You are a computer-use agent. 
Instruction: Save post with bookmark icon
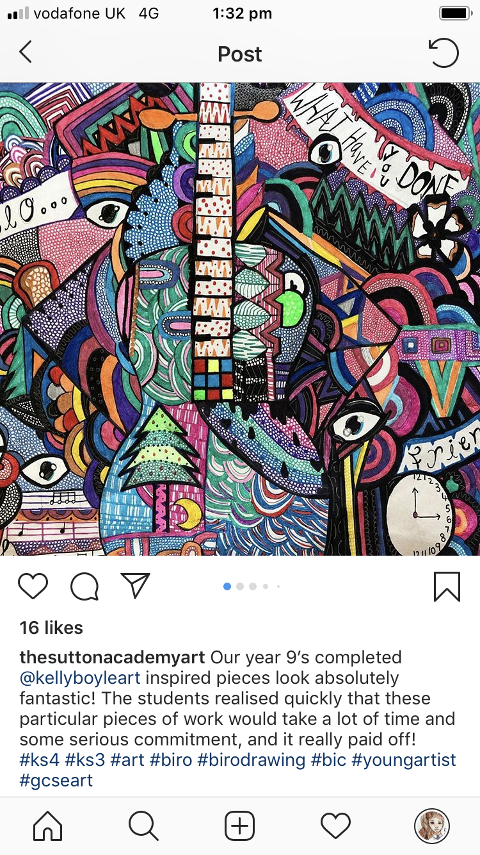point(447,586)
